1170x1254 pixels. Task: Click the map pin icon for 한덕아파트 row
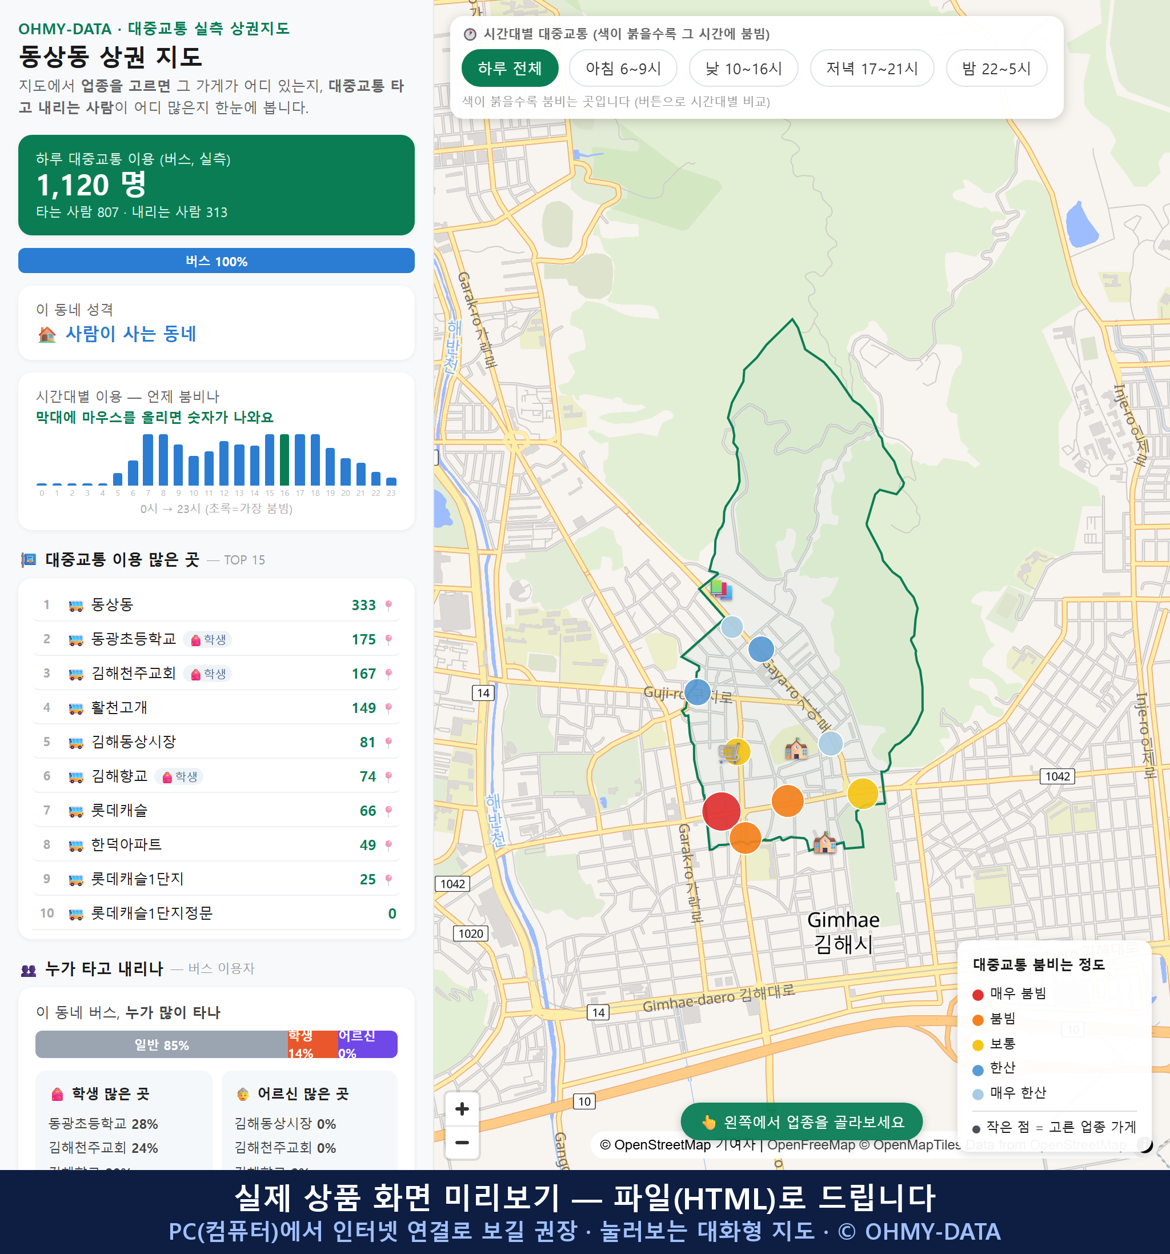pos(388,844)
